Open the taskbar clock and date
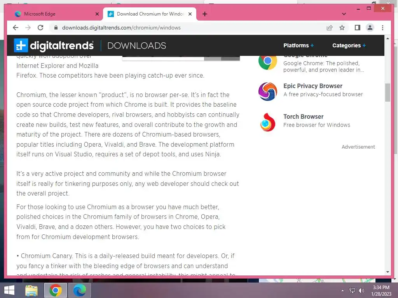The image size is (398, 298). click(x=381, y=291)
